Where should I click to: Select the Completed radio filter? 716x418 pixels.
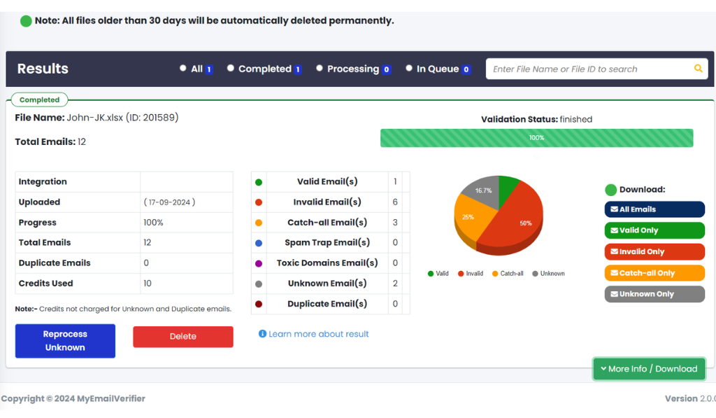click(x=231, y=68)
